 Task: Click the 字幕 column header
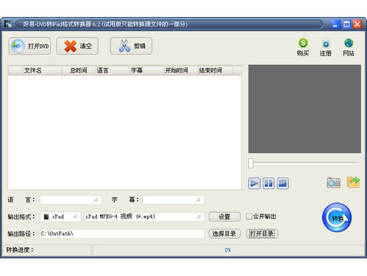(x=146, y=71)
